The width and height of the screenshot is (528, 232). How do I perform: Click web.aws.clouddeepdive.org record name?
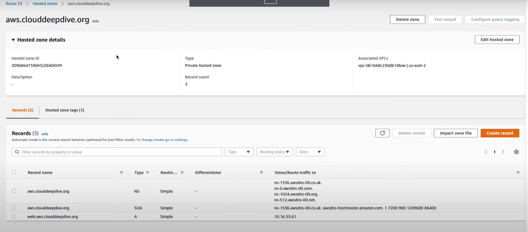[x=53, y=217]
